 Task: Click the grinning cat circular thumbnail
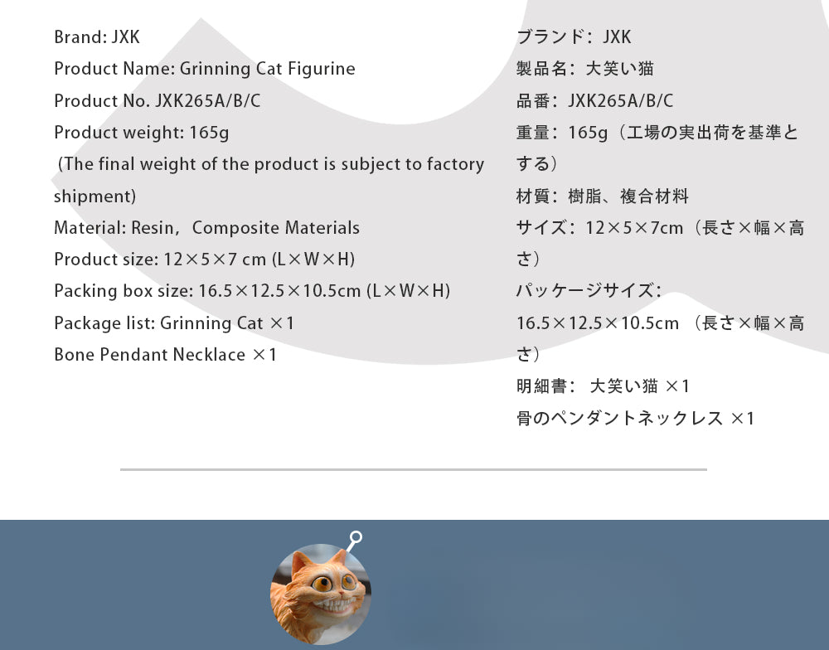point(320,594)
